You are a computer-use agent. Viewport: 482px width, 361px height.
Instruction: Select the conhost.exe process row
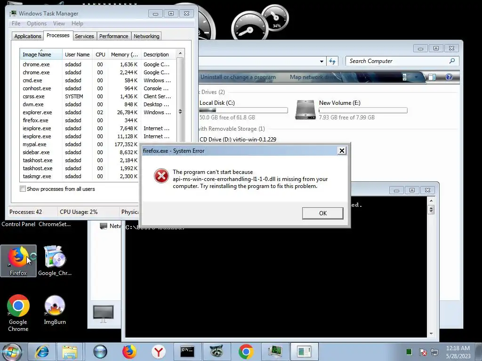[98, 88]
